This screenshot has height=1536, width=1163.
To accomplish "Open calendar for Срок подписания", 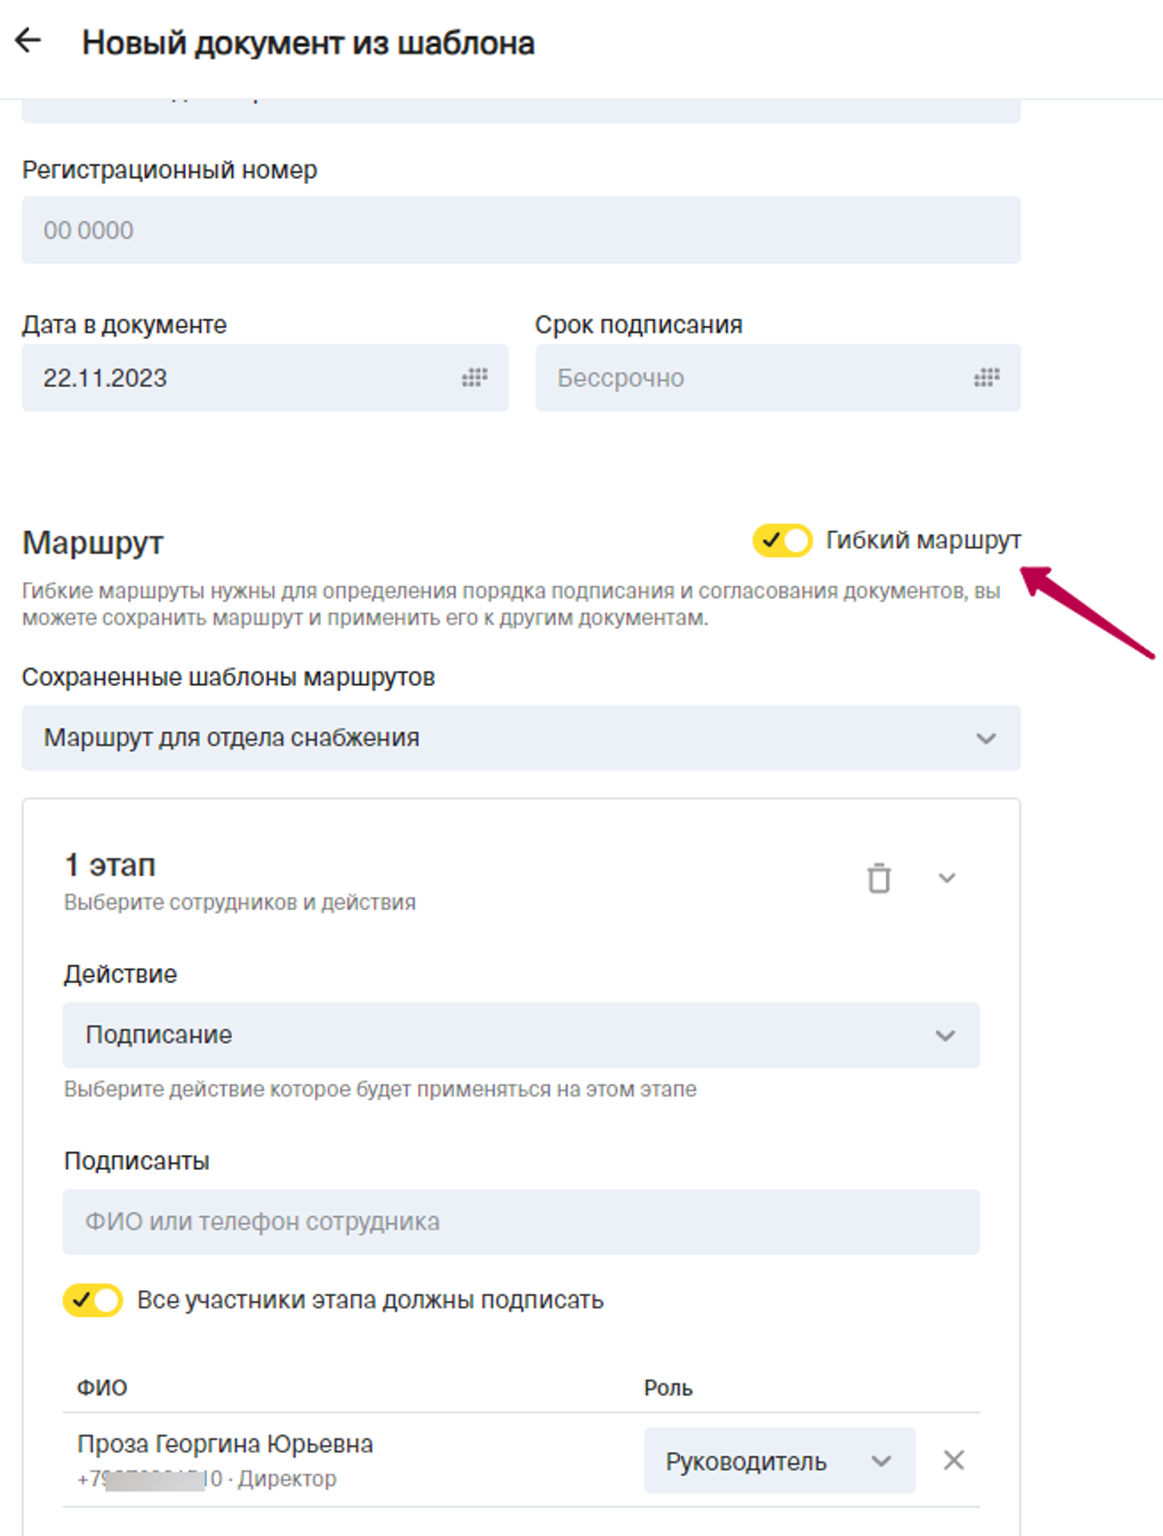I will [986, 378].
